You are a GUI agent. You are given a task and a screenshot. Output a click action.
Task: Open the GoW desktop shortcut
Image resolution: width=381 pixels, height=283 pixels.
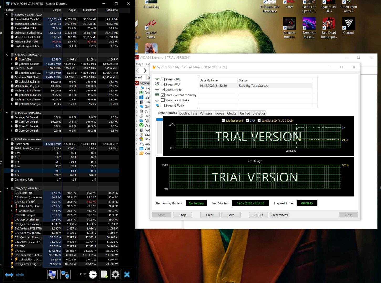[289, 5]
